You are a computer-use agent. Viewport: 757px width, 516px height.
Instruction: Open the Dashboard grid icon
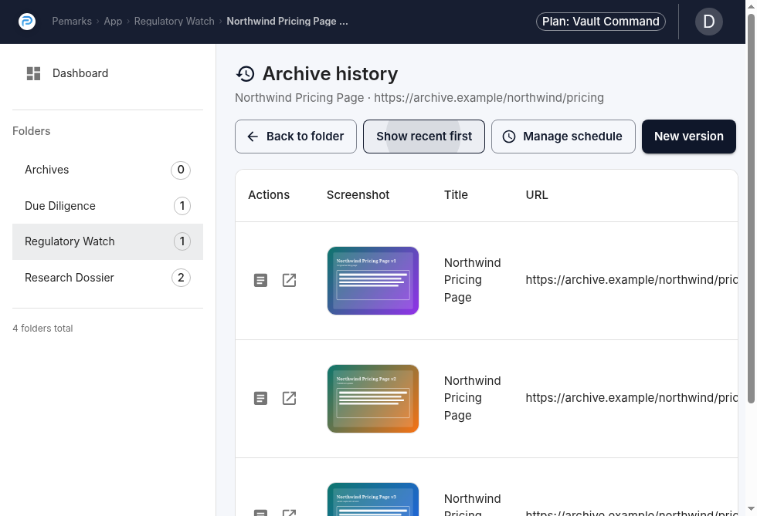point(33,73)
